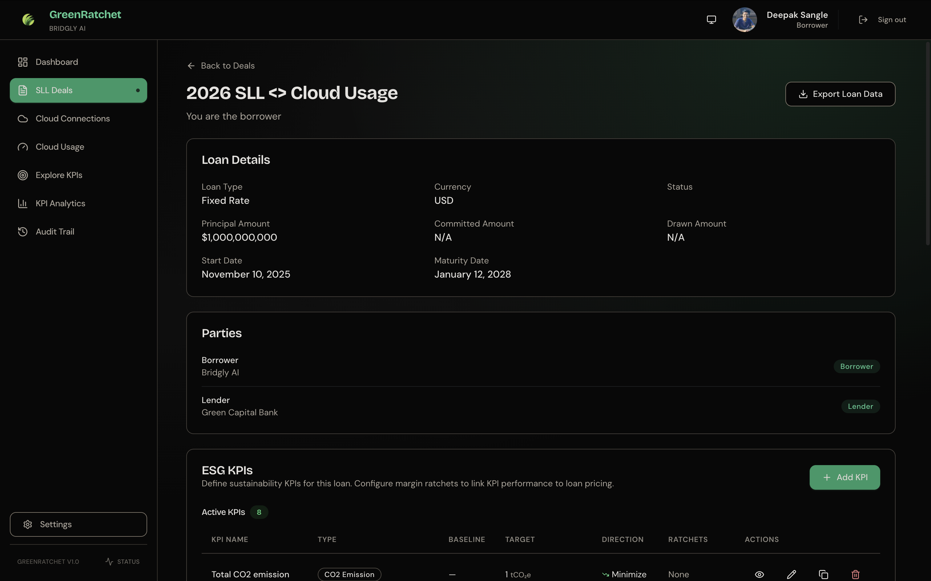Edit the Total CO2 emission KPI (pencil icon)
The image size is (931, 581).
(x=791, y=575)
